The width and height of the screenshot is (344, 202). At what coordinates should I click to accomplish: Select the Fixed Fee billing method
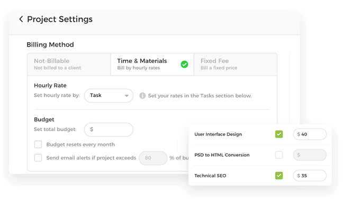(236, 65)
